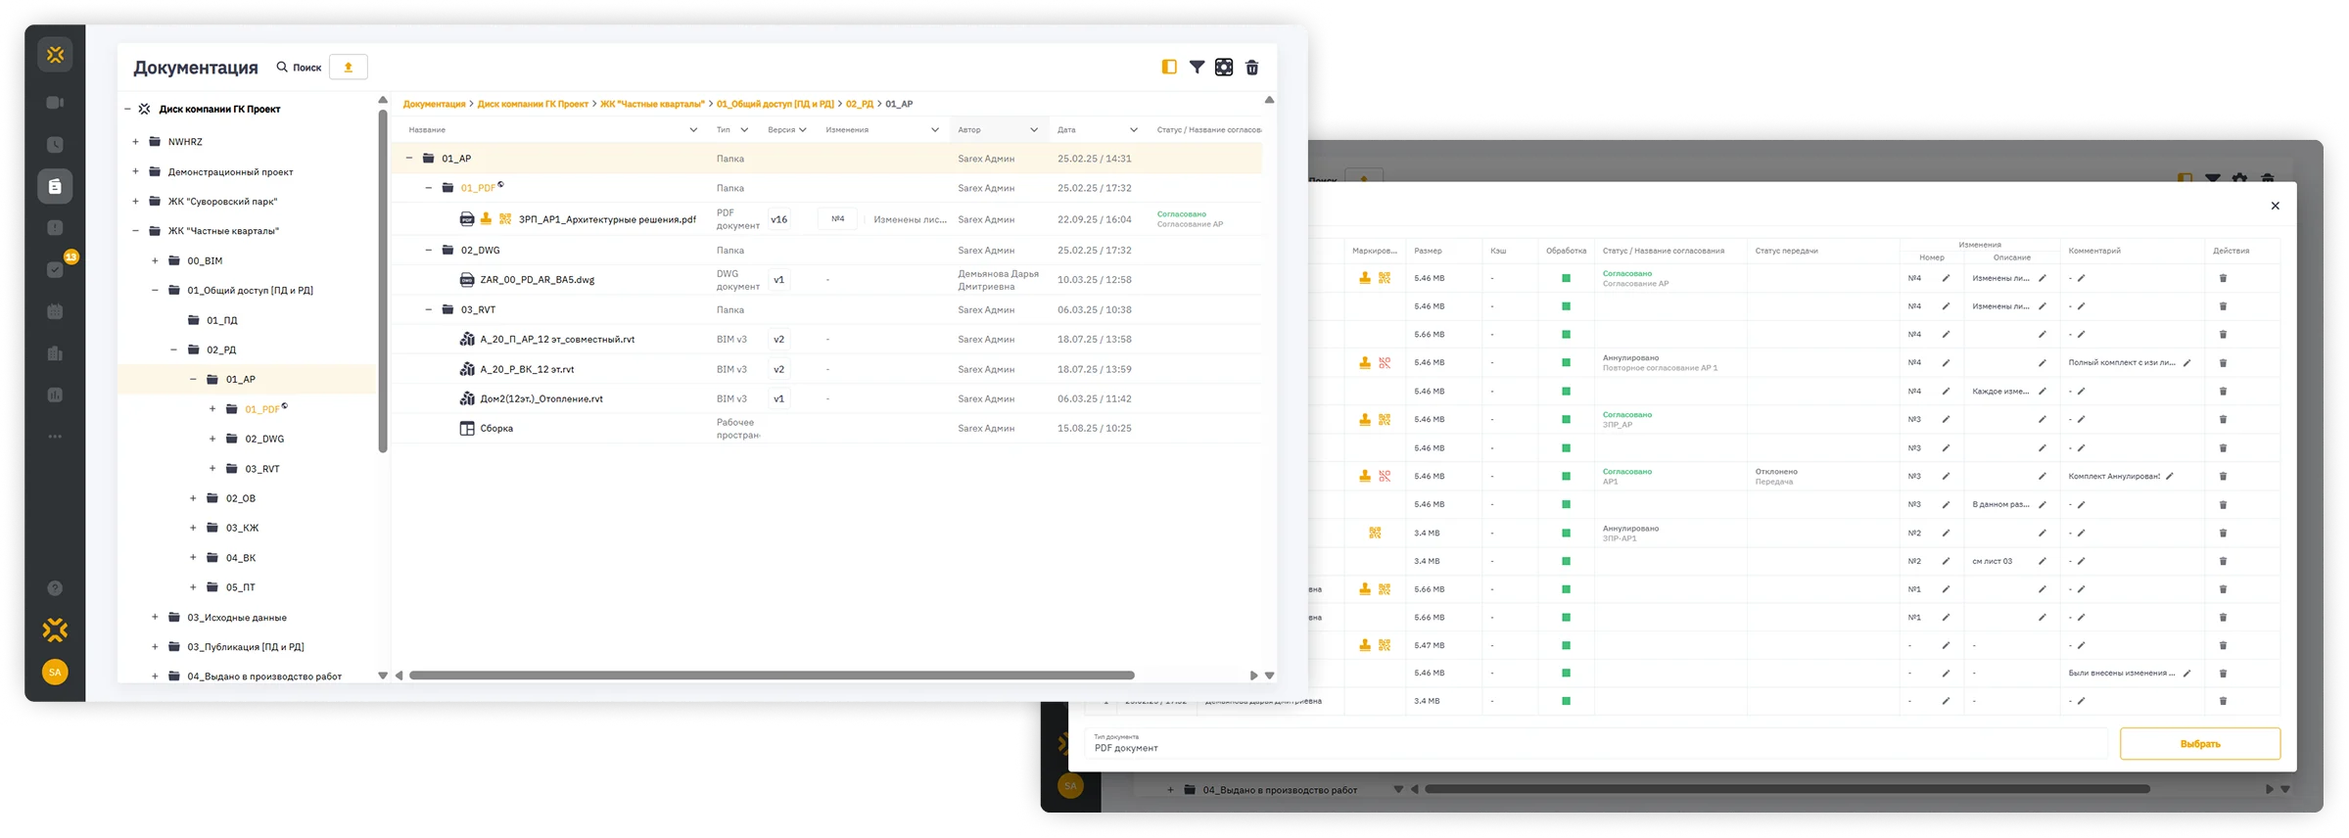The image size is (2349, 838).
Task: Expand the 02_ОВ folder in tree
Action: (x=193, y=498)
